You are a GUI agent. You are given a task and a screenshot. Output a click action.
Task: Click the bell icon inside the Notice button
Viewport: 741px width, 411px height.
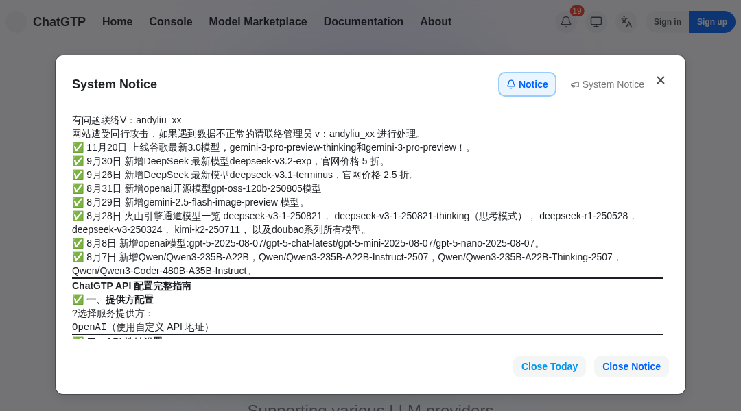tap(511, 84)
